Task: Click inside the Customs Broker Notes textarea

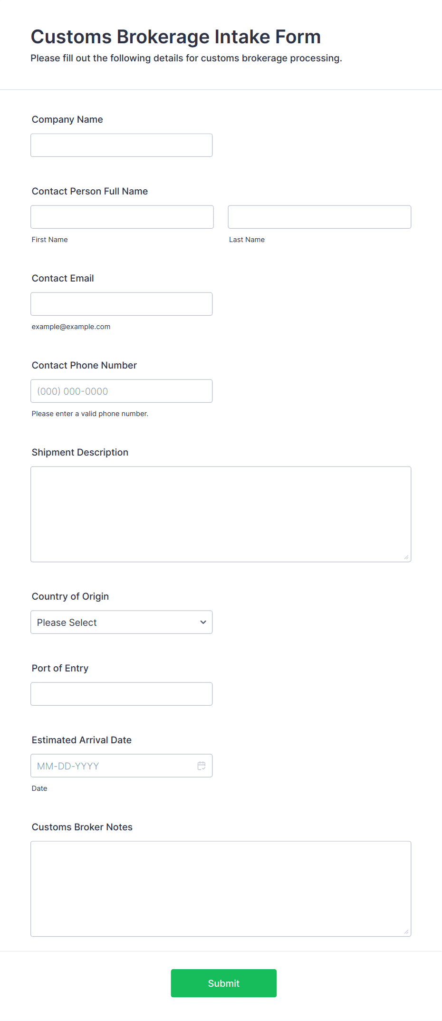Action: [x=221, y=889]
